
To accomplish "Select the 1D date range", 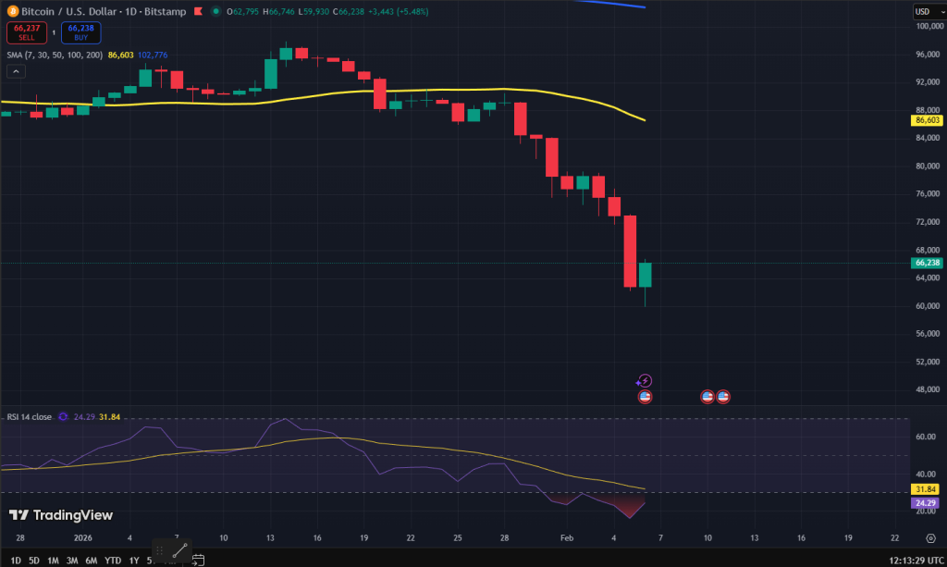I will coord(16,561).
